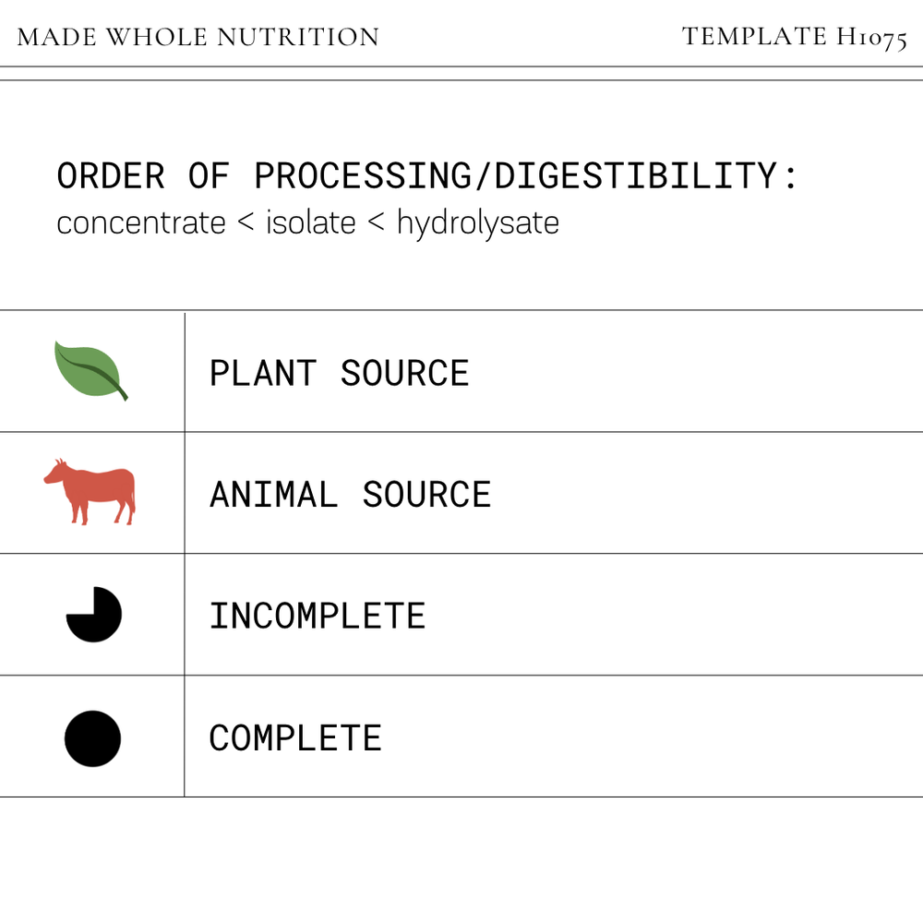
Task: Click the word concentrate
Action: [141, 223]
